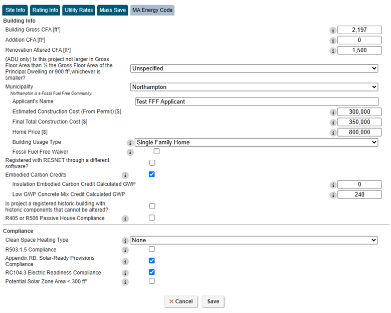391x313 pixels.
Task: Show info for Insulation Embodied Carbon Credit GWP
Action: click(x=333, y=185)
